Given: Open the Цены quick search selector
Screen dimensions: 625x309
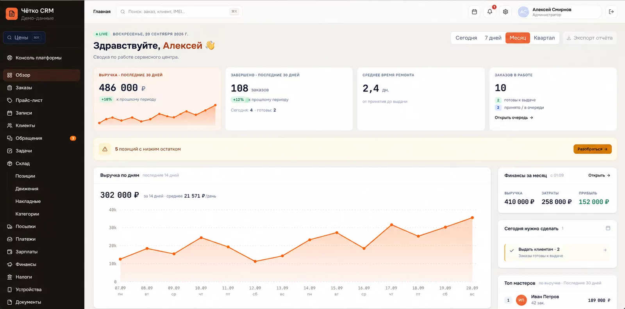Looking at the screenshot, I should click(24, 38).
